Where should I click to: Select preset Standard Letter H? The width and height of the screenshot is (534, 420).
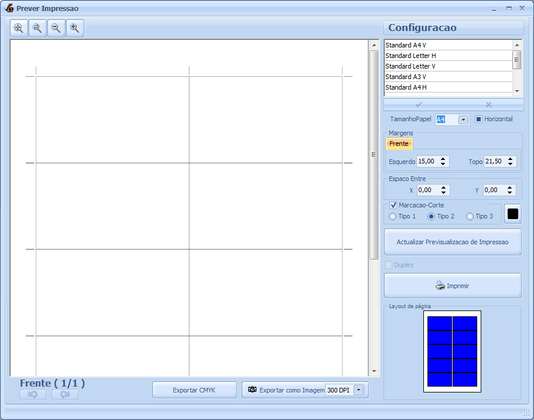click(448, 56)
